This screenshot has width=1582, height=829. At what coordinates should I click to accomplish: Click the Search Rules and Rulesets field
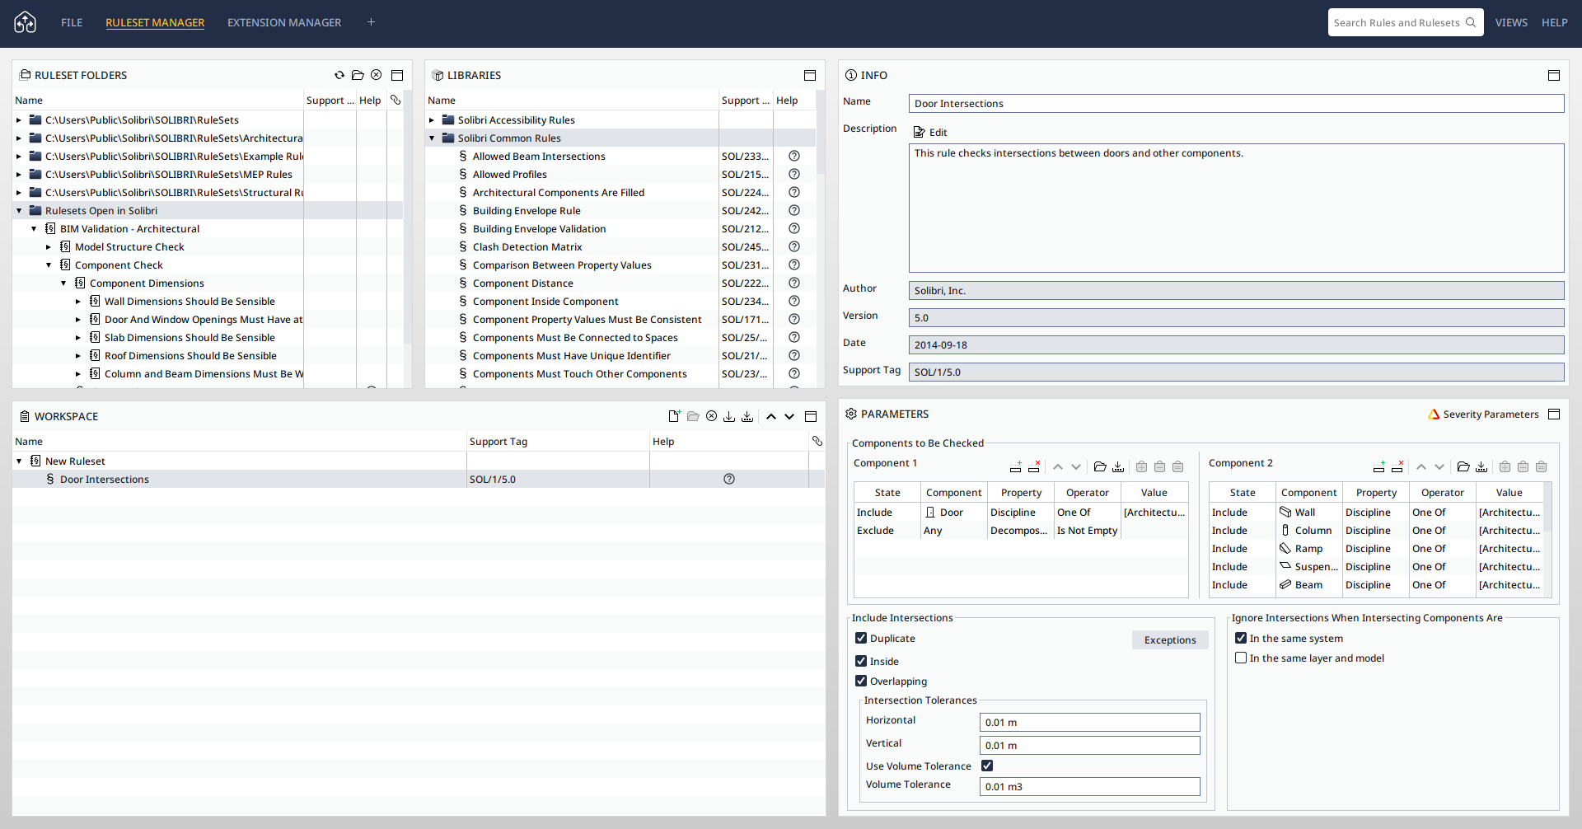coord(1406,22)
